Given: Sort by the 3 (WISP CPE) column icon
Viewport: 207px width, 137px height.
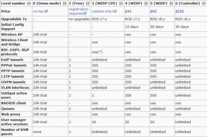Looking at the screenshot, I should (x=121, y=4).
